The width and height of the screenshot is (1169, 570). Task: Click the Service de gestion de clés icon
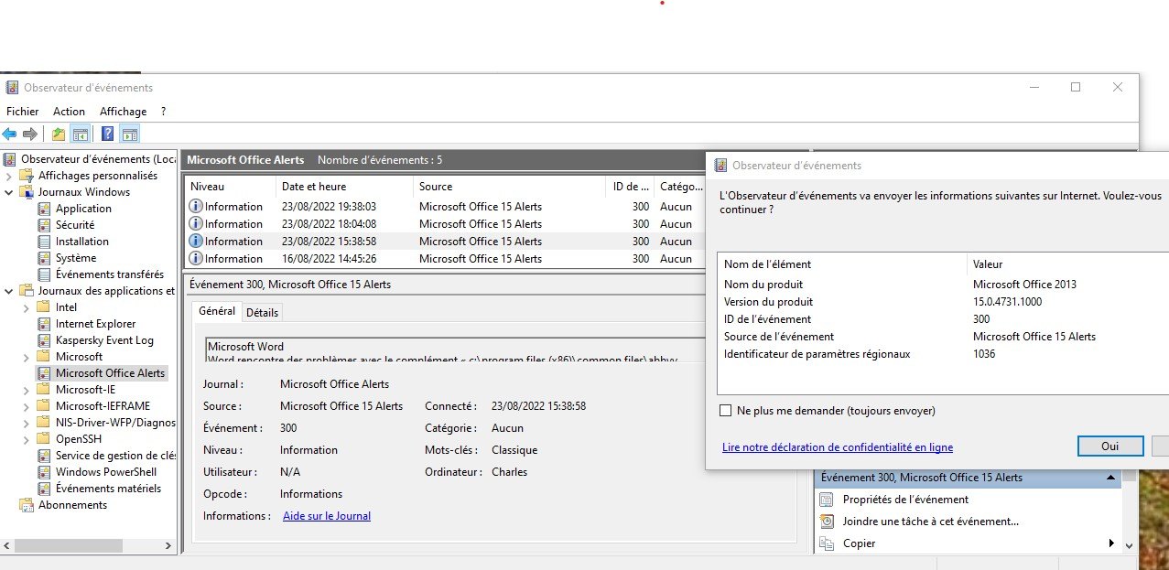click(x=44, y=456)
